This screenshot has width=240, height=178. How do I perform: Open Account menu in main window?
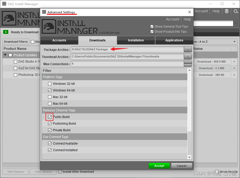[201, 11]
